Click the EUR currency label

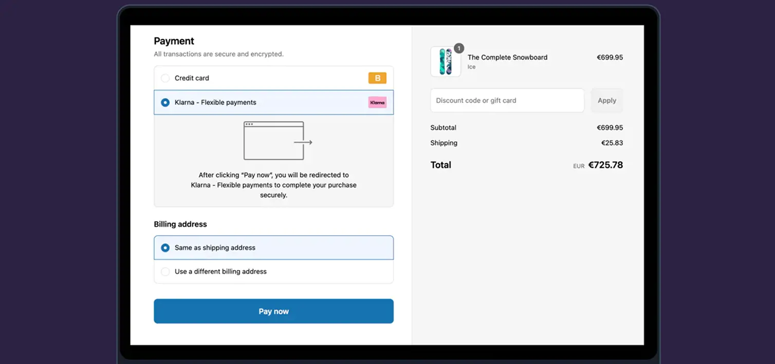tap(579, 166)
